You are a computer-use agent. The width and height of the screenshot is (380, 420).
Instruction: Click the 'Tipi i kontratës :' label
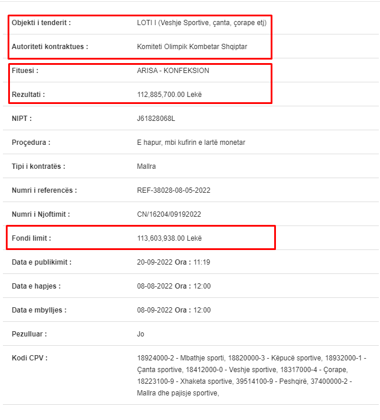coord(39,166)
